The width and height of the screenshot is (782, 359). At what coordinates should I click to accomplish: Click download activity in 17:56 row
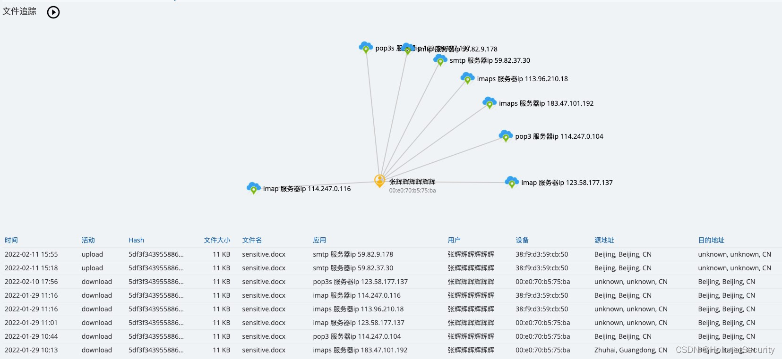point(97,282)
